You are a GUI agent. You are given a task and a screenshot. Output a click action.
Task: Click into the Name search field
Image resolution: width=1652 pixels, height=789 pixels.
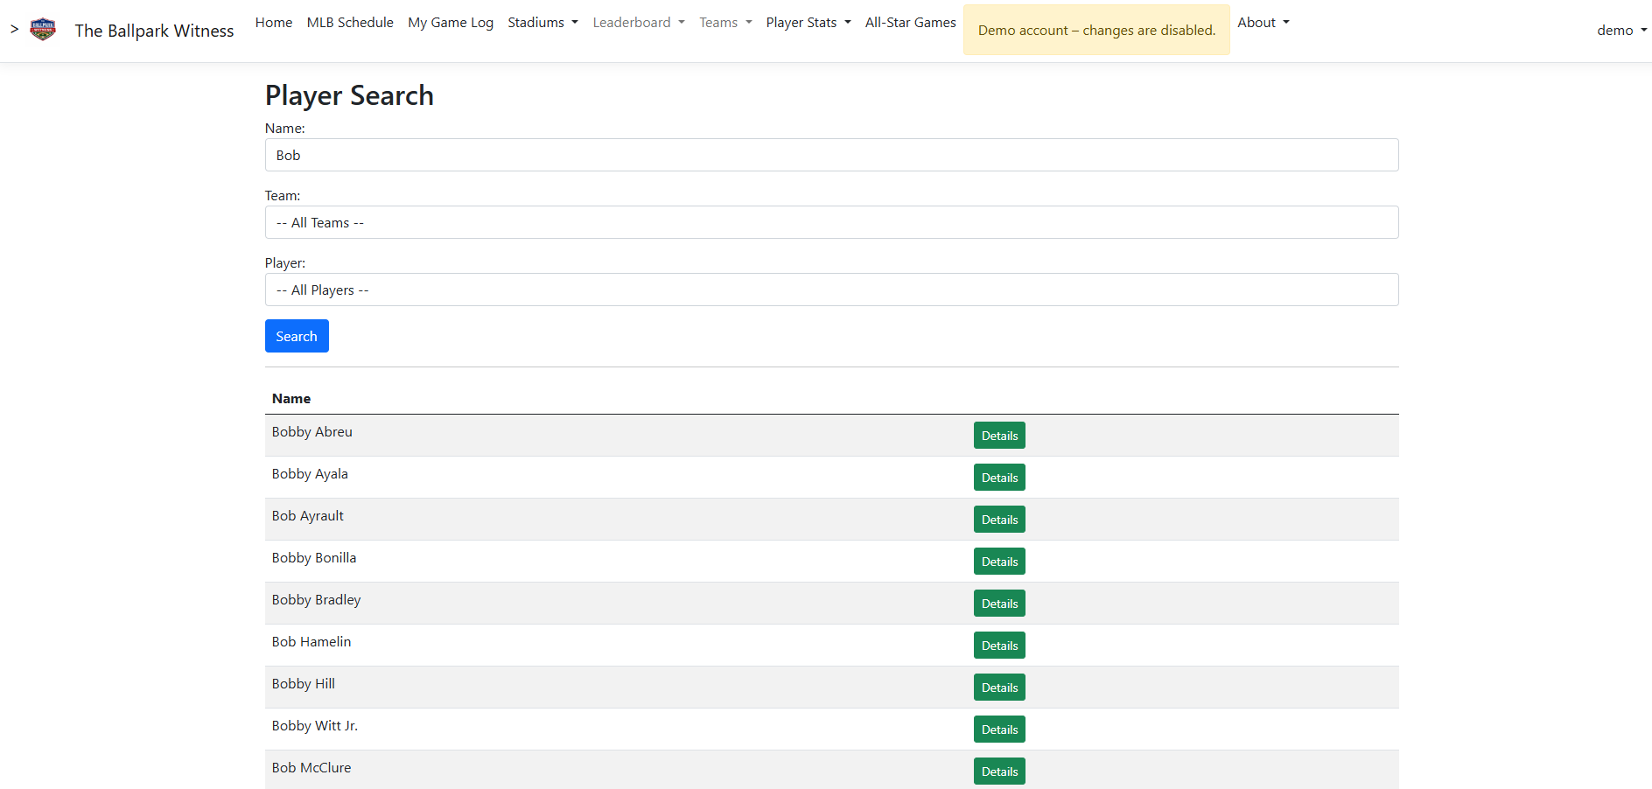[831, 156]
